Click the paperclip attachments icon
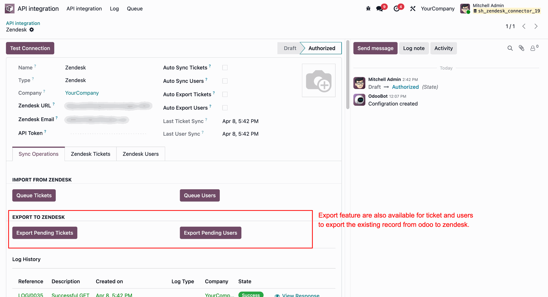Image resolution: width=548 pixels, height=297 pixels. click(521, 48)
